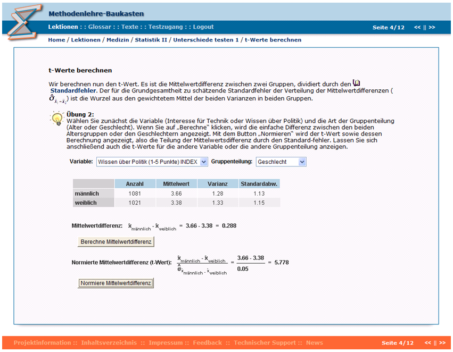Go to previous page via bottom << arrow
The width and height of the screenshot is (453, 352).
(x=428, y=343)
